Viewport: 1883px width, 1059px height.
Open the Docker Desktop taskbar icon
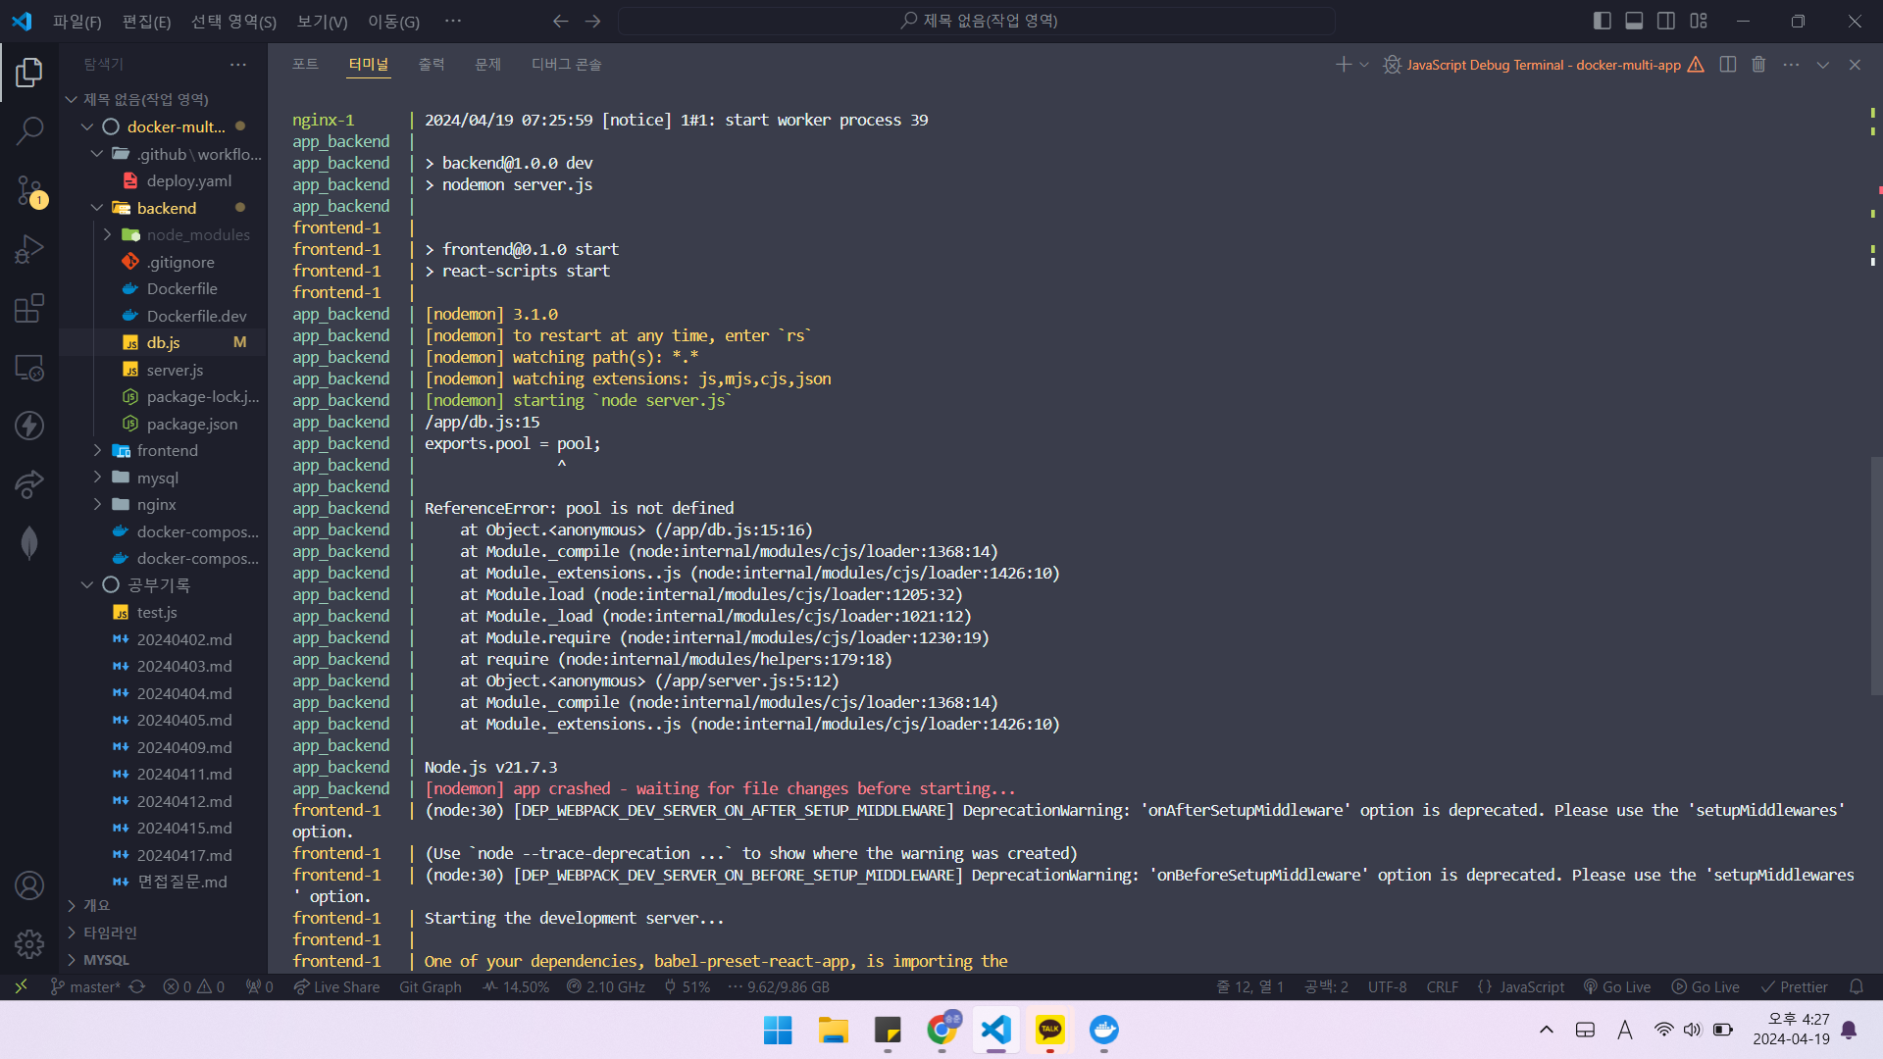[1103, 1030]
